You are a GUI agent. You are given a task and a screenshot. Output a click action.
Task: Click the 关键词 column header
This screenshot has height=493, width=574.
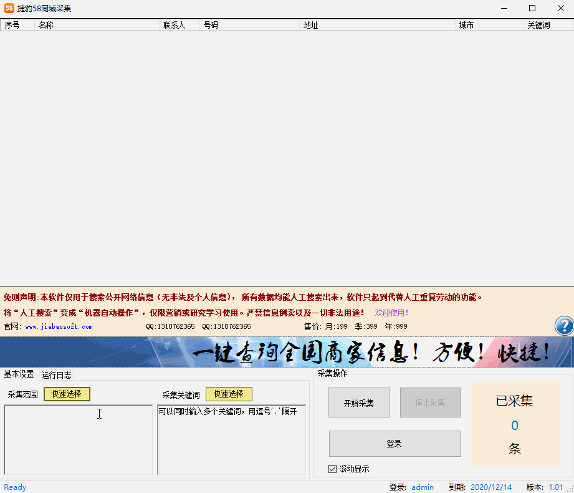(548, 25)
